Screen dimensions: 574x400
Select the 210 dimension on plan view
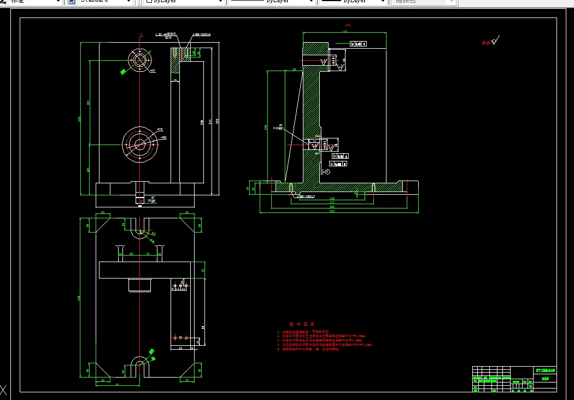click(79, 298)
